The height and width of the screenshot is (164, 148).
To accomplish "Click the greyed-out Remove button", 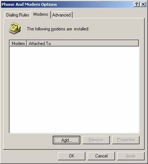I will point(96,140).
